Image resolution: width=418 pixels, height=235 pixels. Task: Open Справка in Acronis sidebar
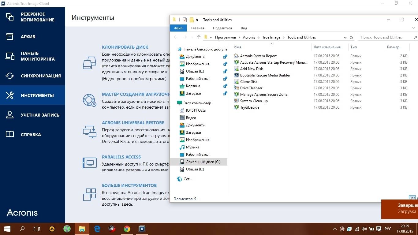click(32, 135)
